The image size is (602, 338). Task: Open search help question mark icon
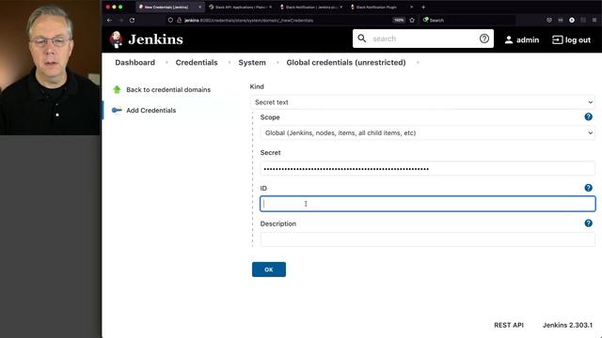(x=484, y=38)
